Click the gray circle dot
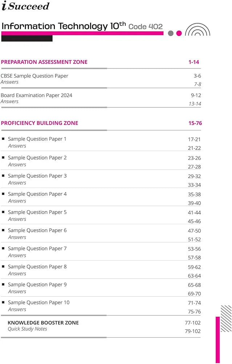Screen dimensions: 232x364 click(171, 33)
